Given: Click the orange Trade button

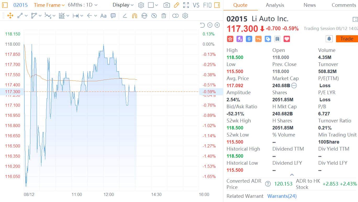Looking at the screenshot, I should [x=346, y=39].
